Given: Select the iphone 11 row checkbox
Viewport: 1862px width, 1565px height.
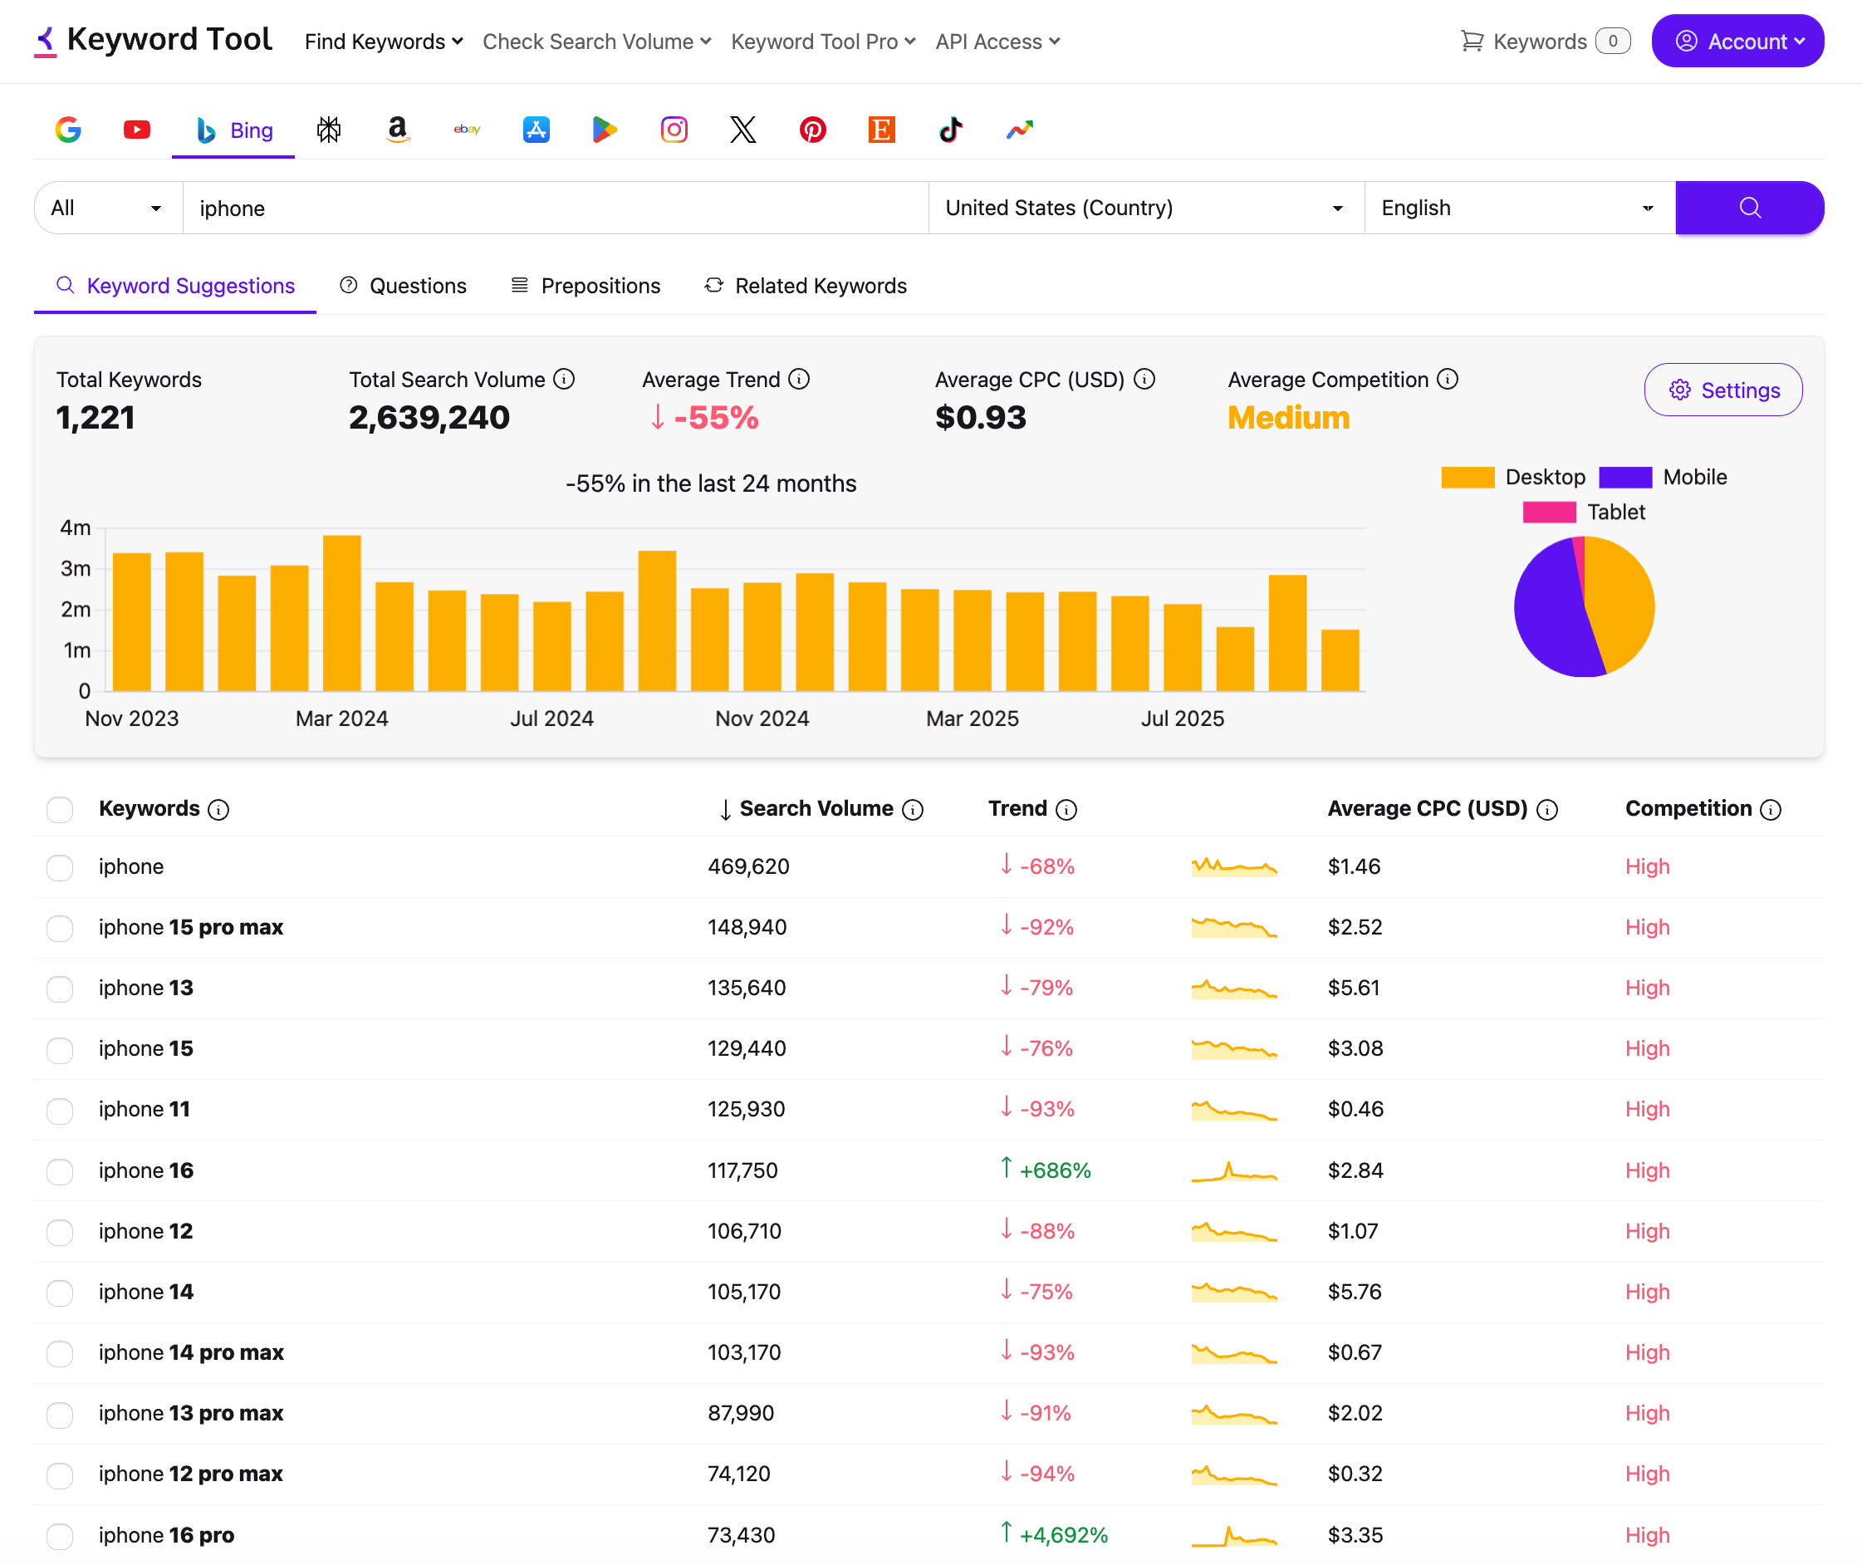Looking at the screenshot, I should [60, 1111].
